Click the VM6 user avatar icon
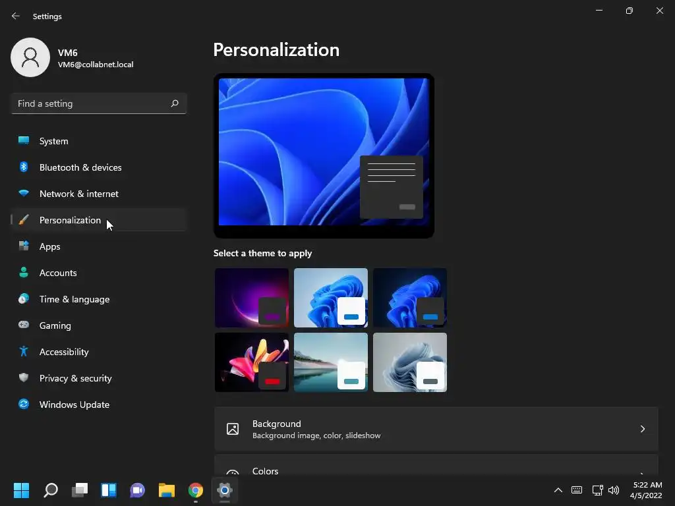The image size is (675, 506). tap(30, 57)
